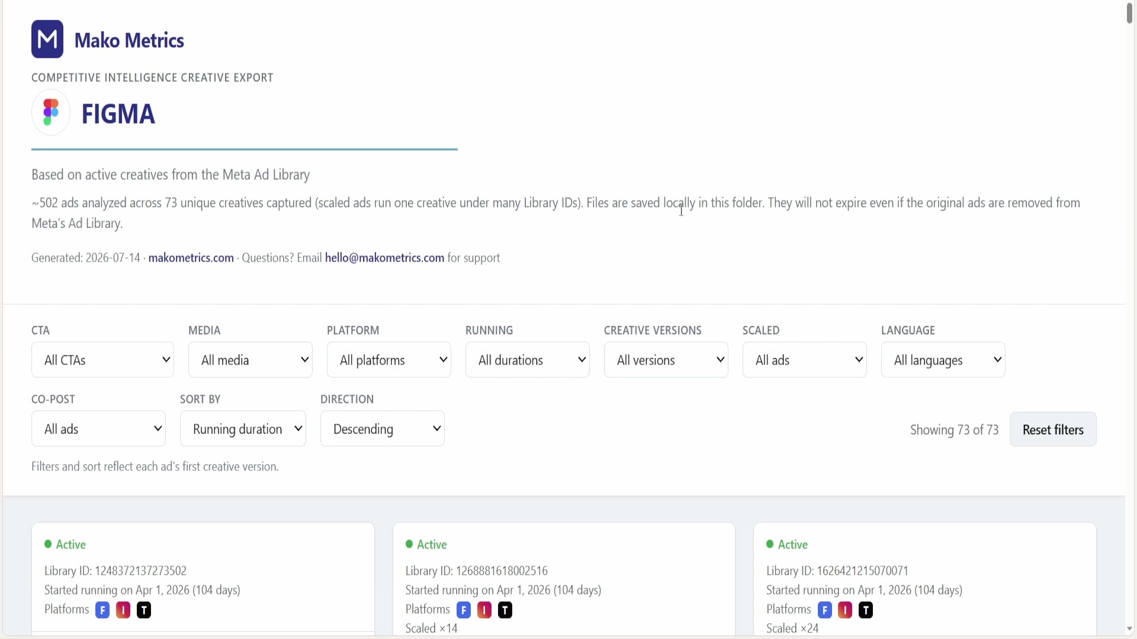Click the Reset filters button
The image size is (1137, 639).
point(1053,430)
